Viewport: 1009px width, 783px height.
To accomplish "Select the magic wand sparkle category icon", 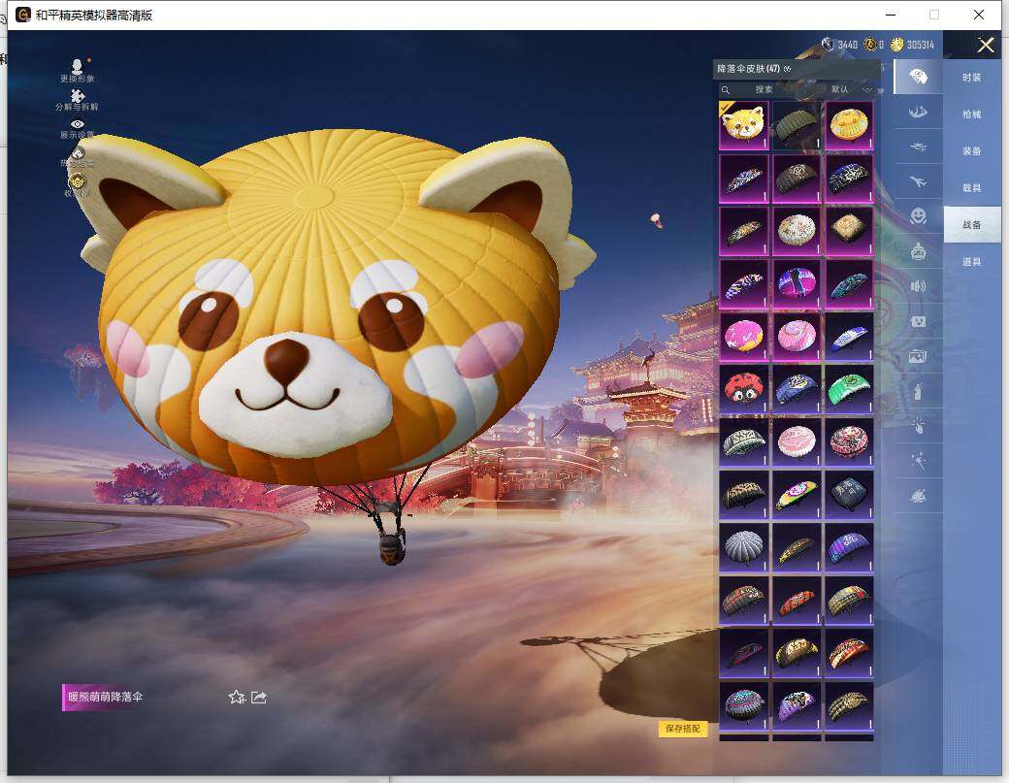I will (918, 461).
